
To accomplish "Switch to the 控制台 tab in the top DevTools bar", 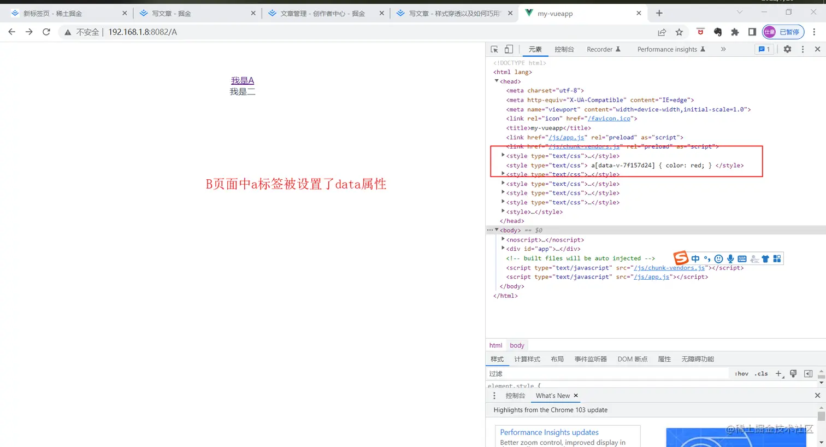I will click(564, 49).
